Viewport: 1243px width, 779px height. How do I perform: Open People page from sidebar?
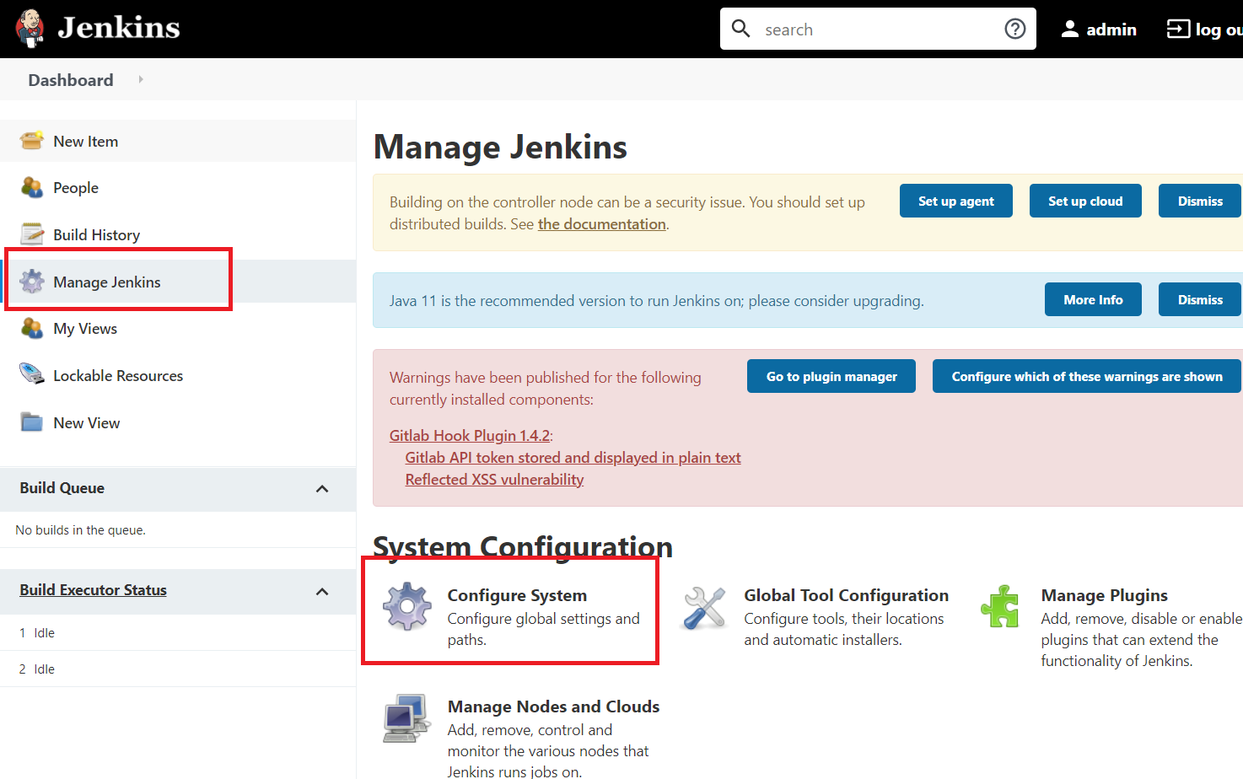[76, 188]
